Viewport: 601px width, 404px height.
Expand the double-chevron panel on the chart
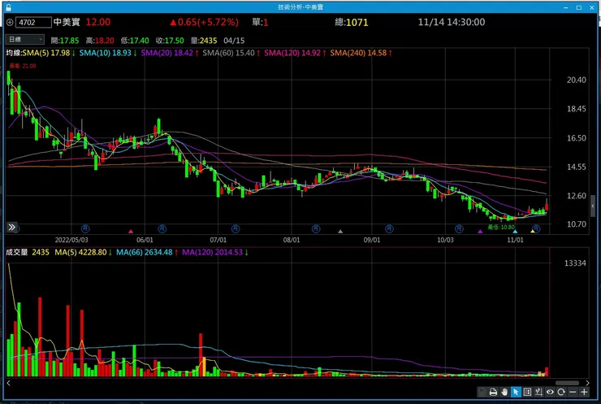point(11,227)
